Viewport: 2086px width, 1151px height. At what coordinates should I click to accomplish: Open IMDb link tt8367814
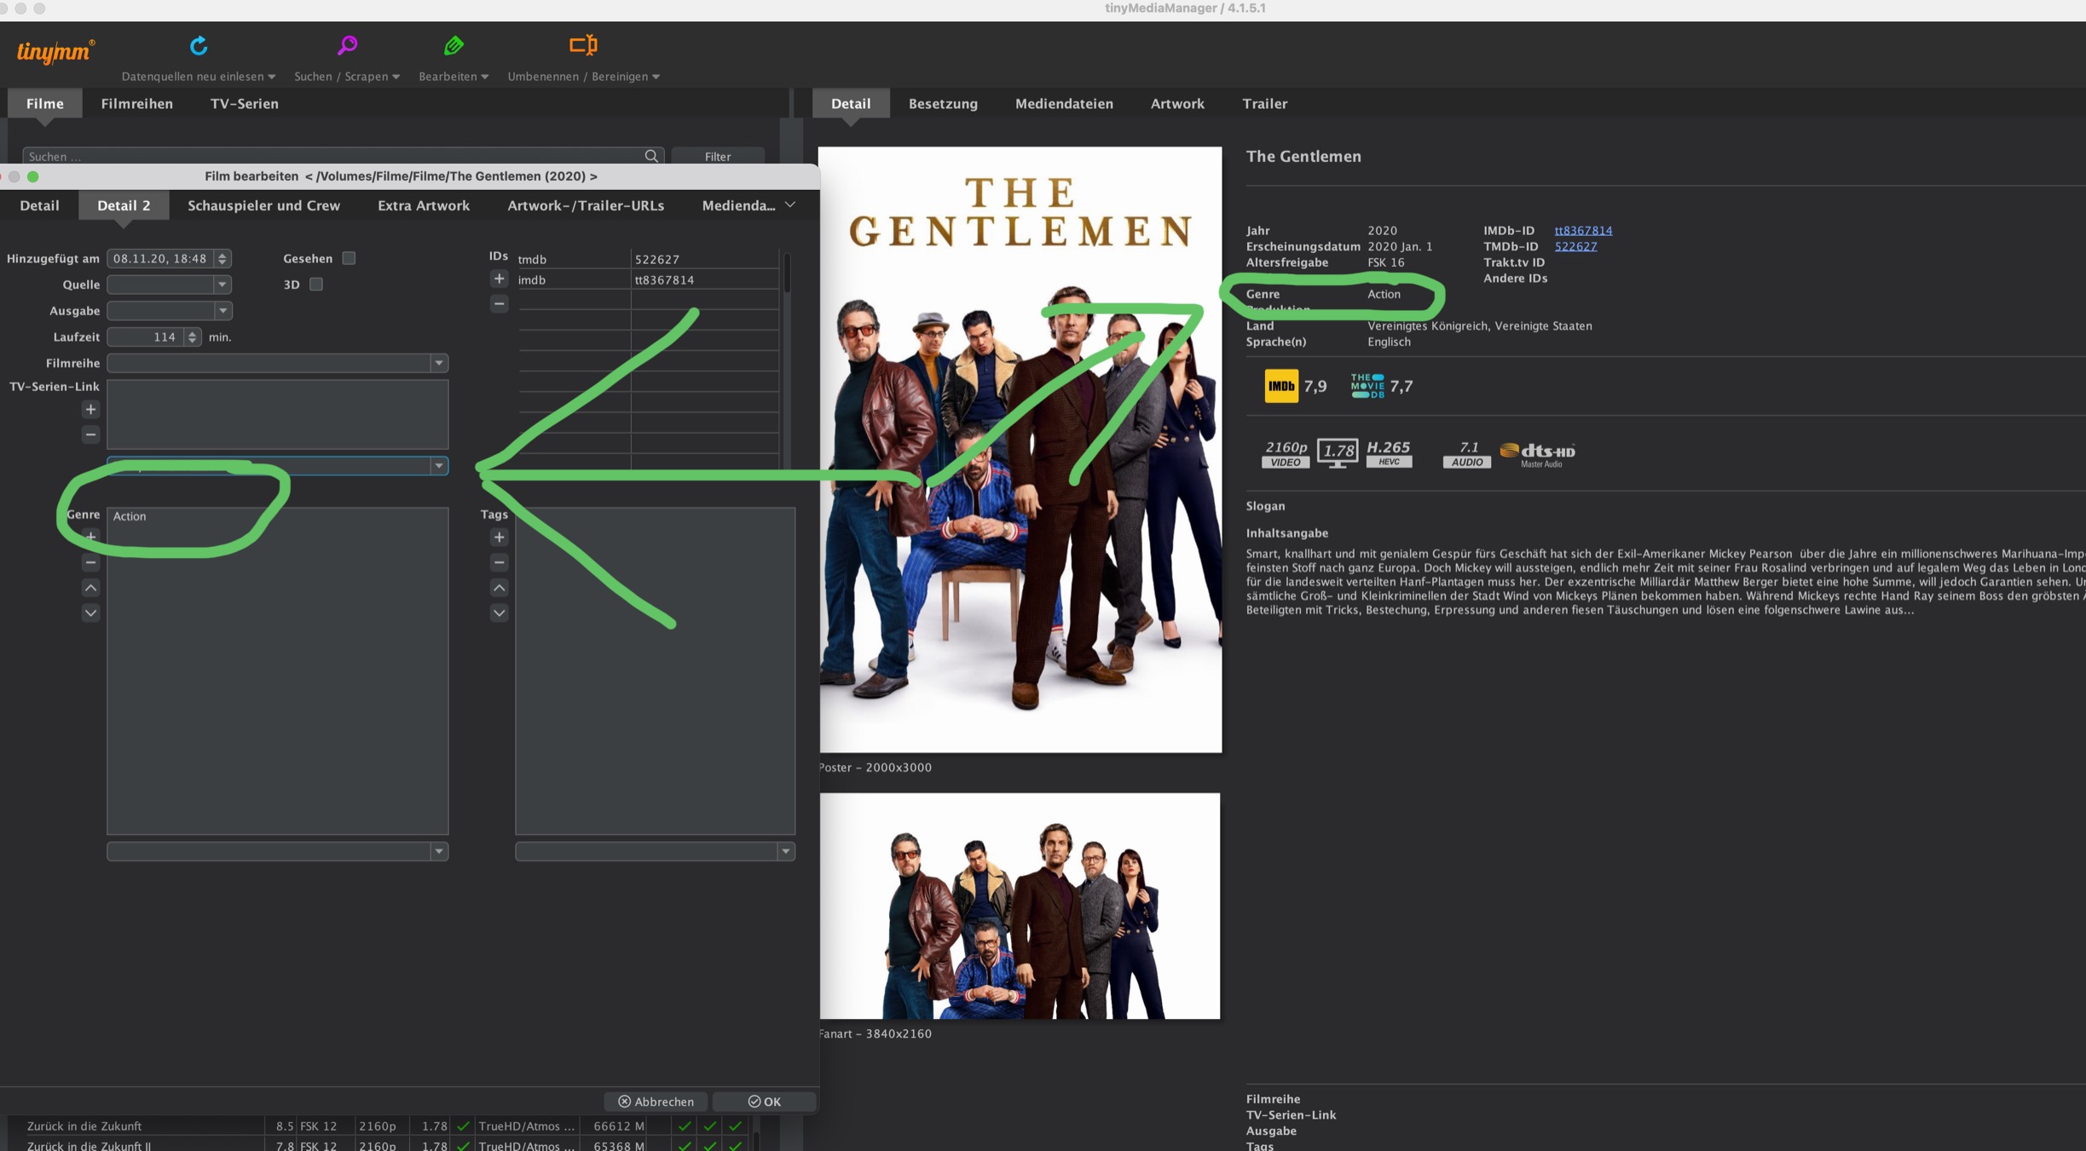pyautogui.click(x=1582, y=231)
